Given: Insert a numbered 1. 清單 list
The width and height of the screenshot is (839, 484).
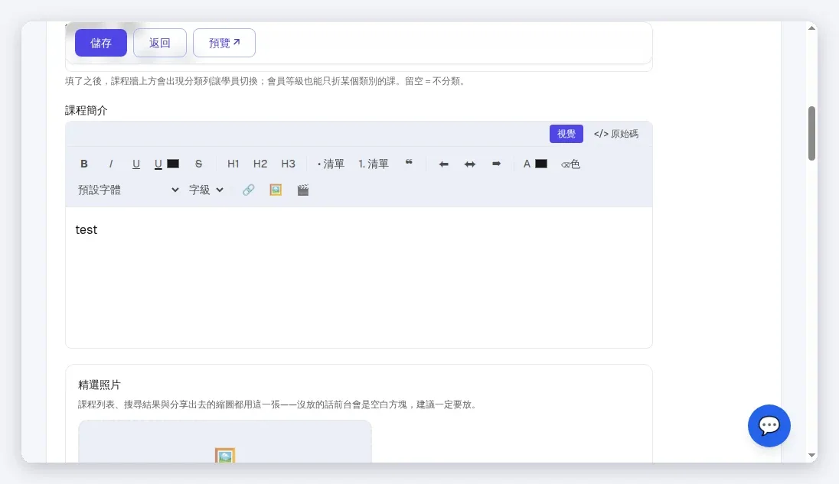Looking at the screenshot, I should point(374,164).
